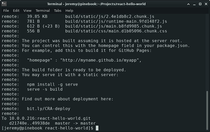Open the Edit menu
This screenshot has width=210, height=132.
[x=16, y=11]
